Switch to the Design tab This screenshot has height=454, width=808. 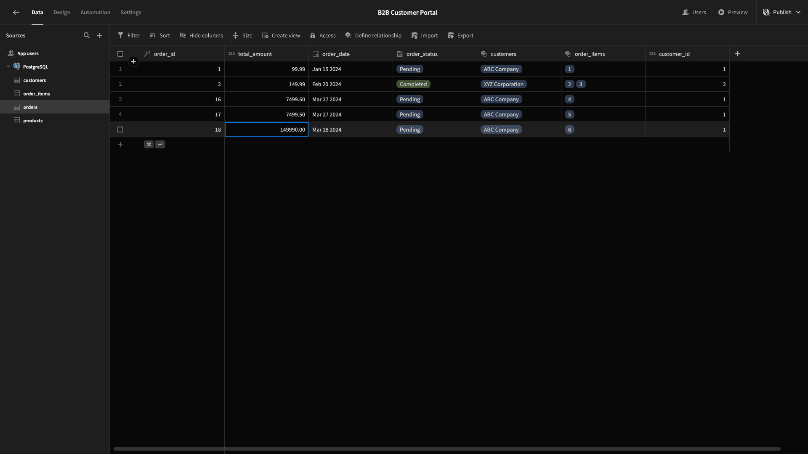pyautogui.click(x=62, y=13)
